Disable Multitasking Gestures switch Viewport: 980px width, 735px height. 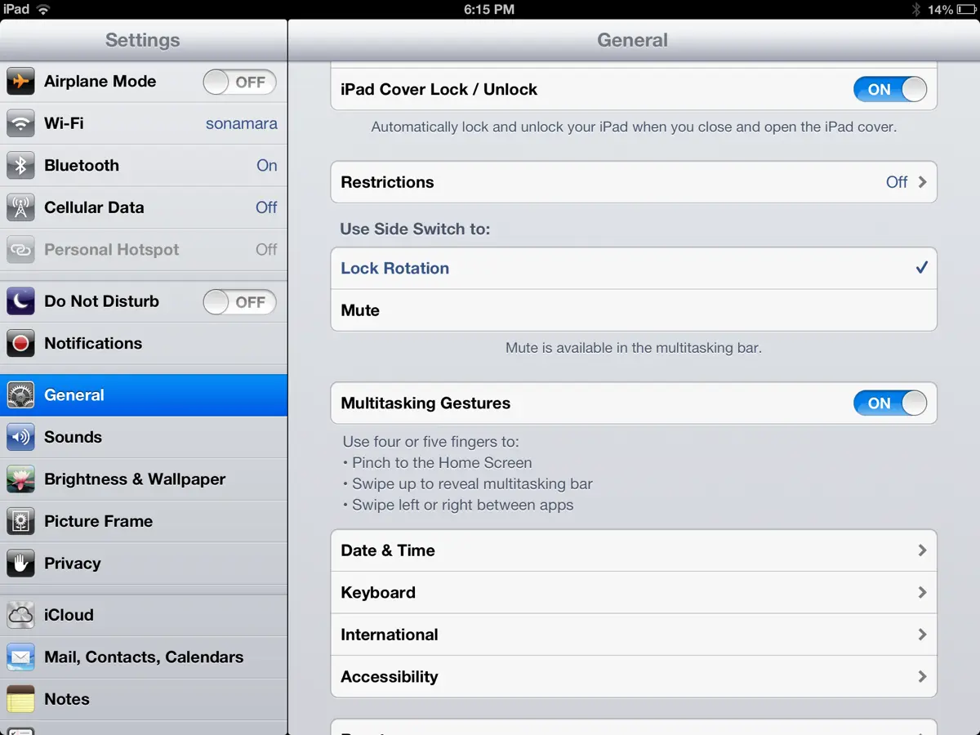tap(889, 403)
